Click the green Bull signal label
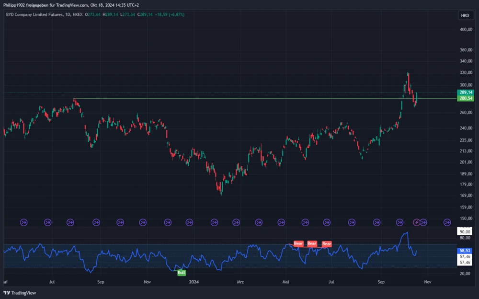The image size is (479, 299). [182, 273]
